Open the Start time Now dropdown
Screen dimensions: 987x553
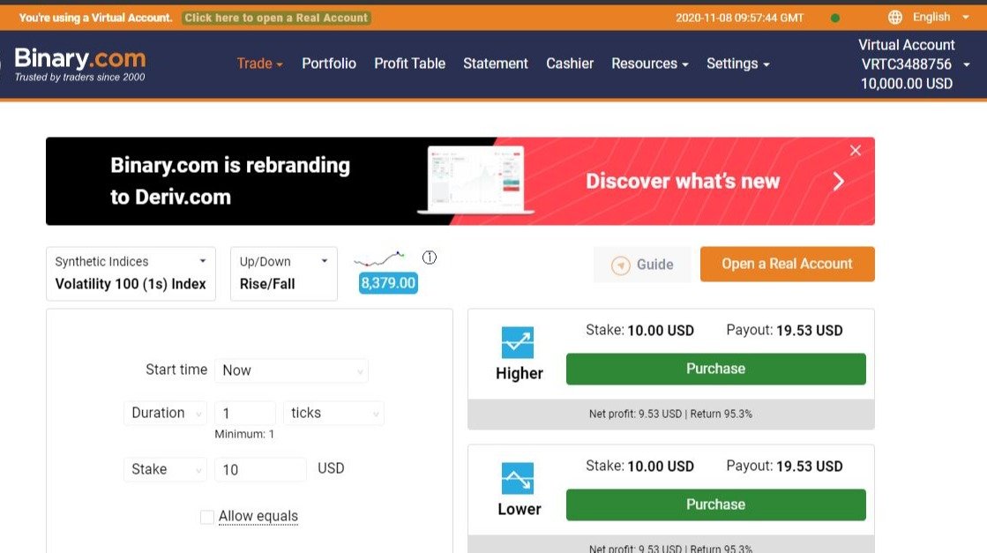[x=291, y=370]
